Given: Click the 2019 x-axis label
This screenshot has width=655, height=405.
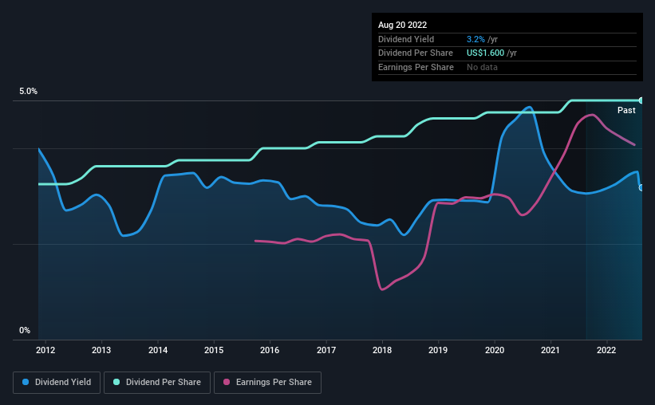Looking at the screenshot, I should (438, 350).
